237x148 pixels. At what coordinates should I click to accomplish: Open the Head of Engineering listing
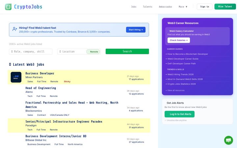[x=41, y=88]
